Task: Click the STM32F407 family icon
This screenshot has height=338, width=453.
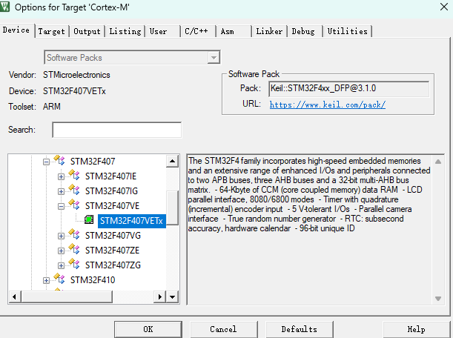Action: (x=59, y=160)
